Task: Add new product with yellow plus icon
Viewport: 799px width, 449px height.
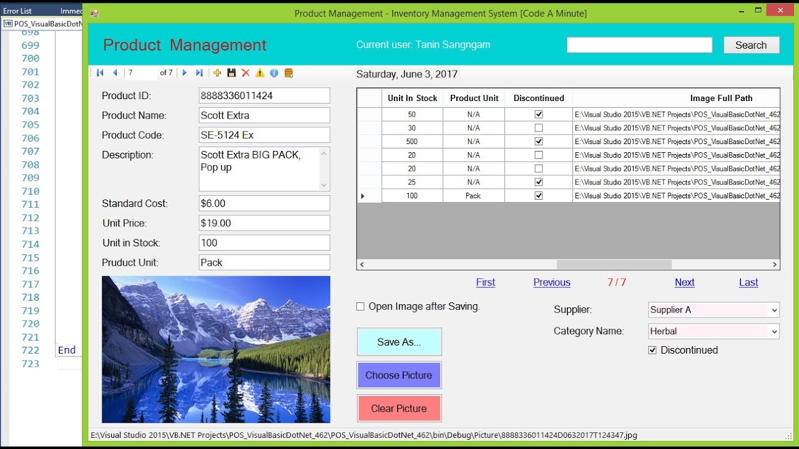Action: tap(217, 73)
